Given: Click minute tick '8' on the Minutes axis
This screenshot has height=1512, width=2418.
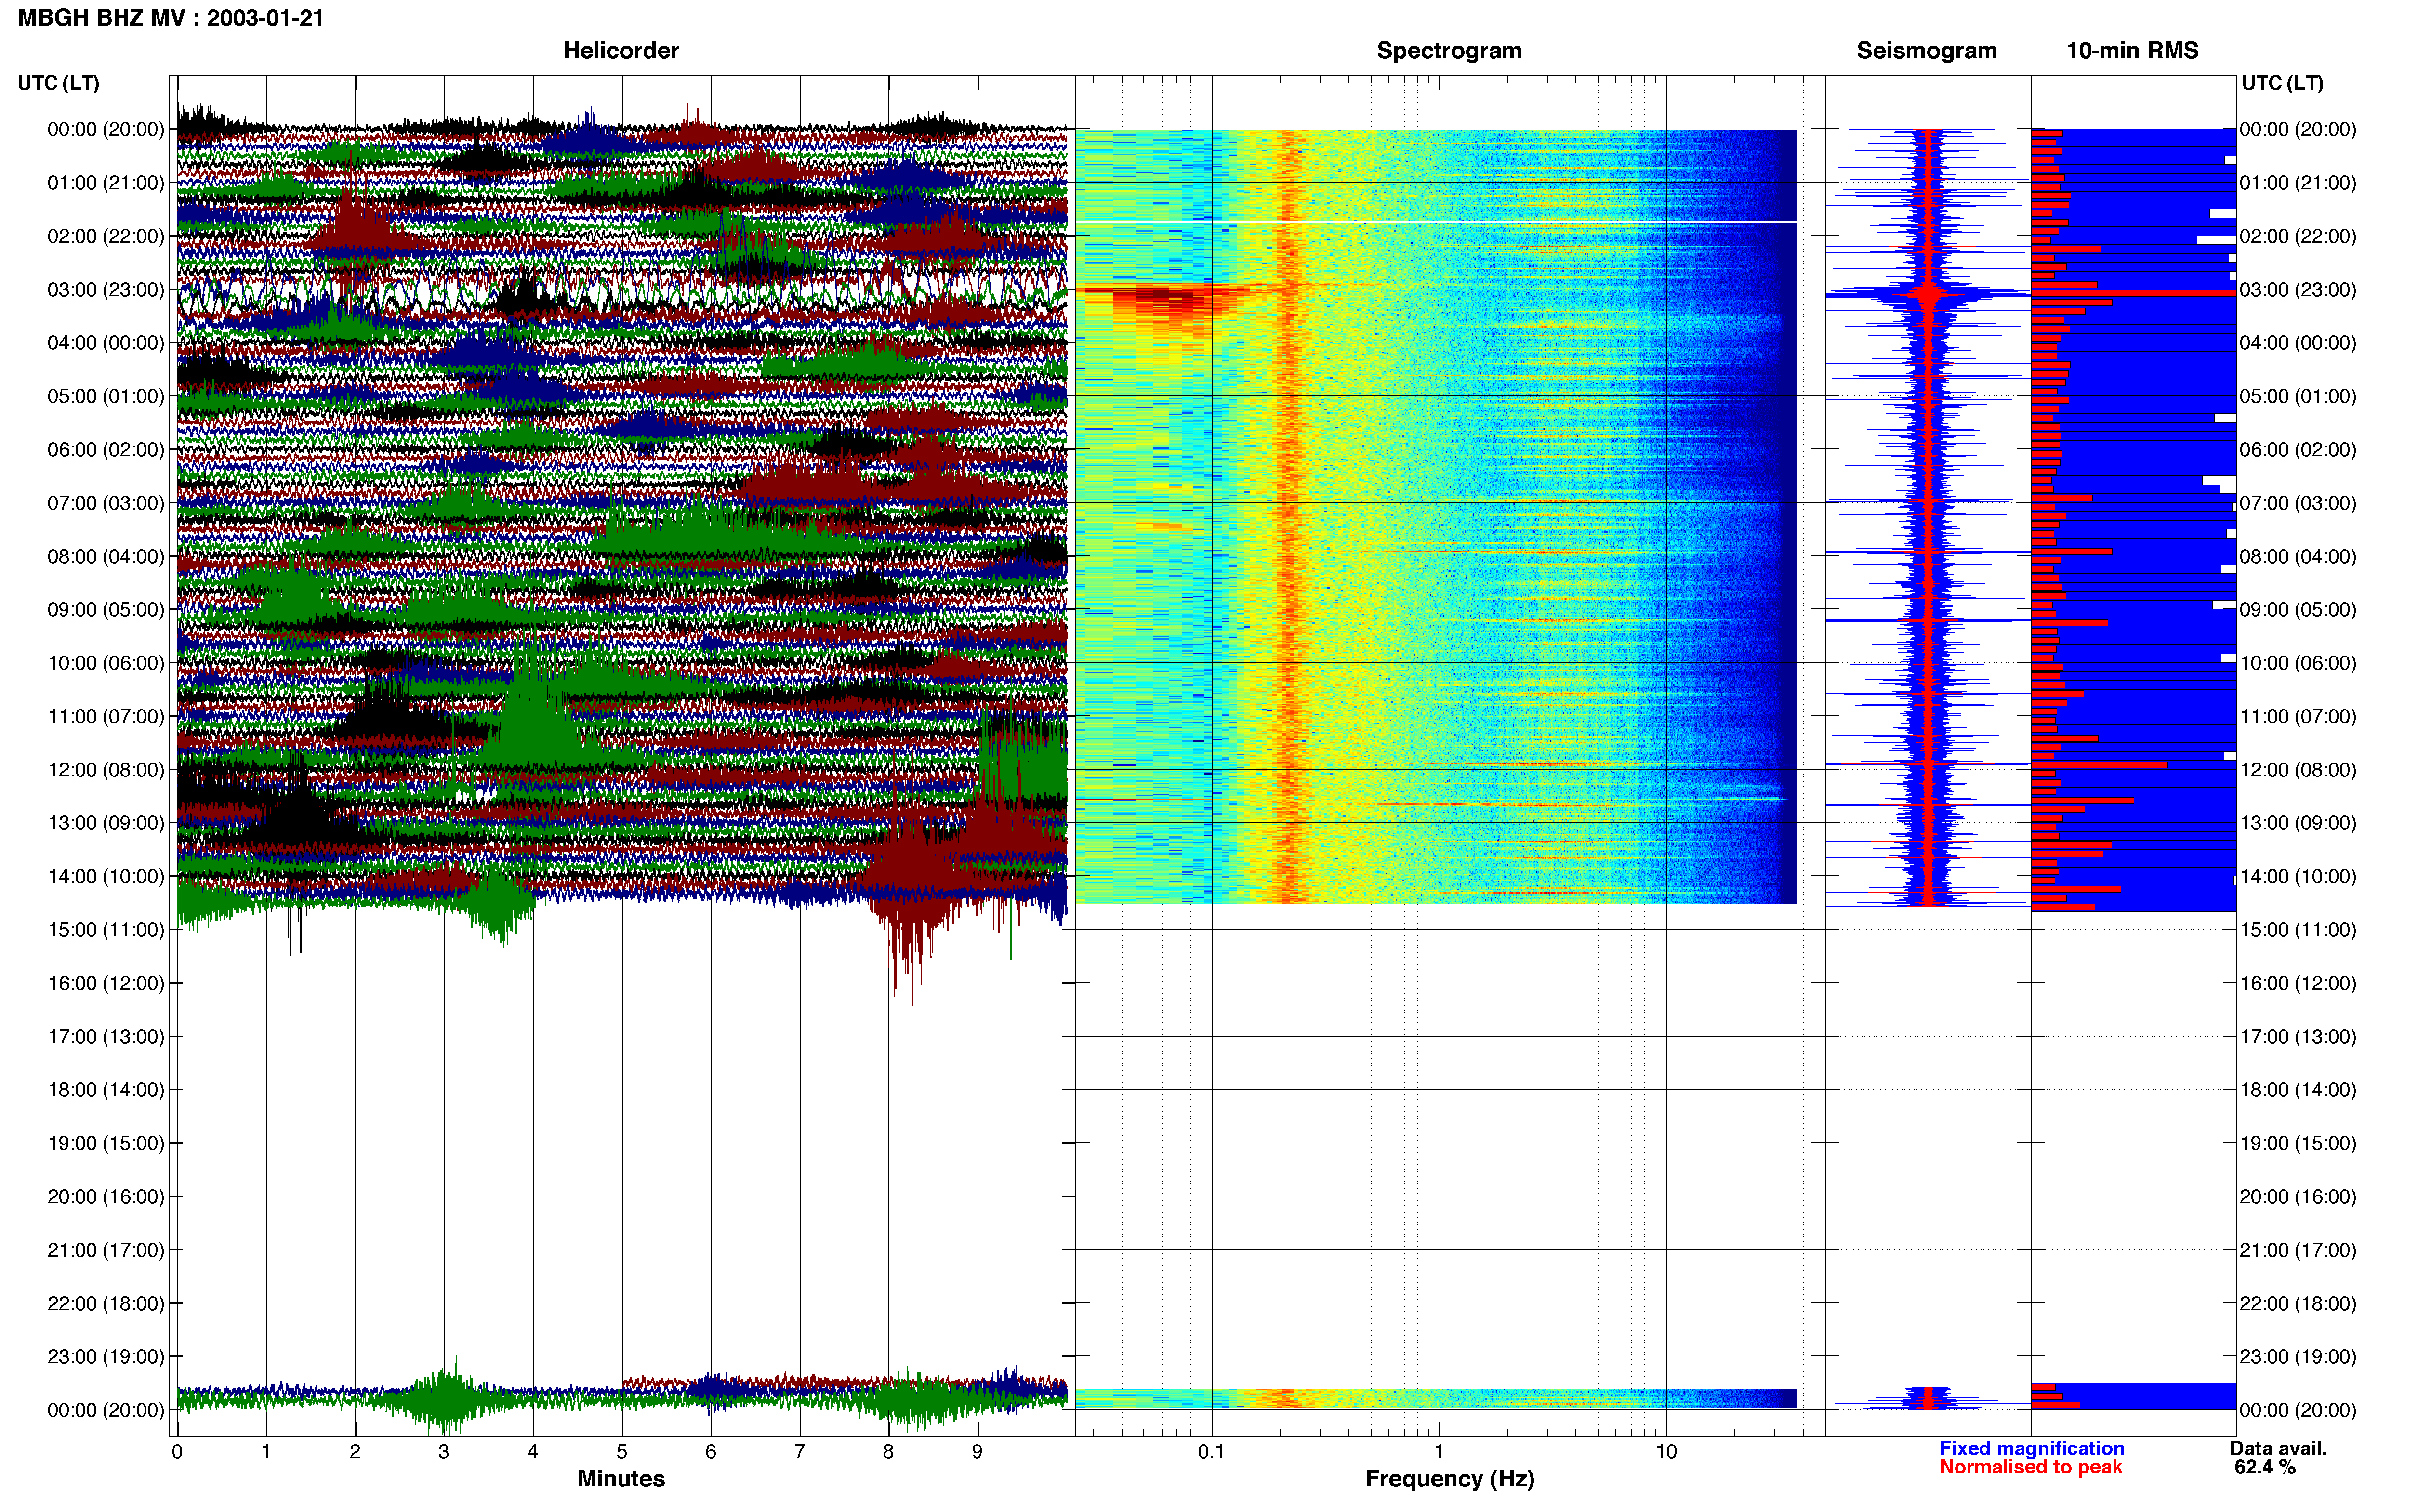Looking at the screenshot, I should 888,1452.
